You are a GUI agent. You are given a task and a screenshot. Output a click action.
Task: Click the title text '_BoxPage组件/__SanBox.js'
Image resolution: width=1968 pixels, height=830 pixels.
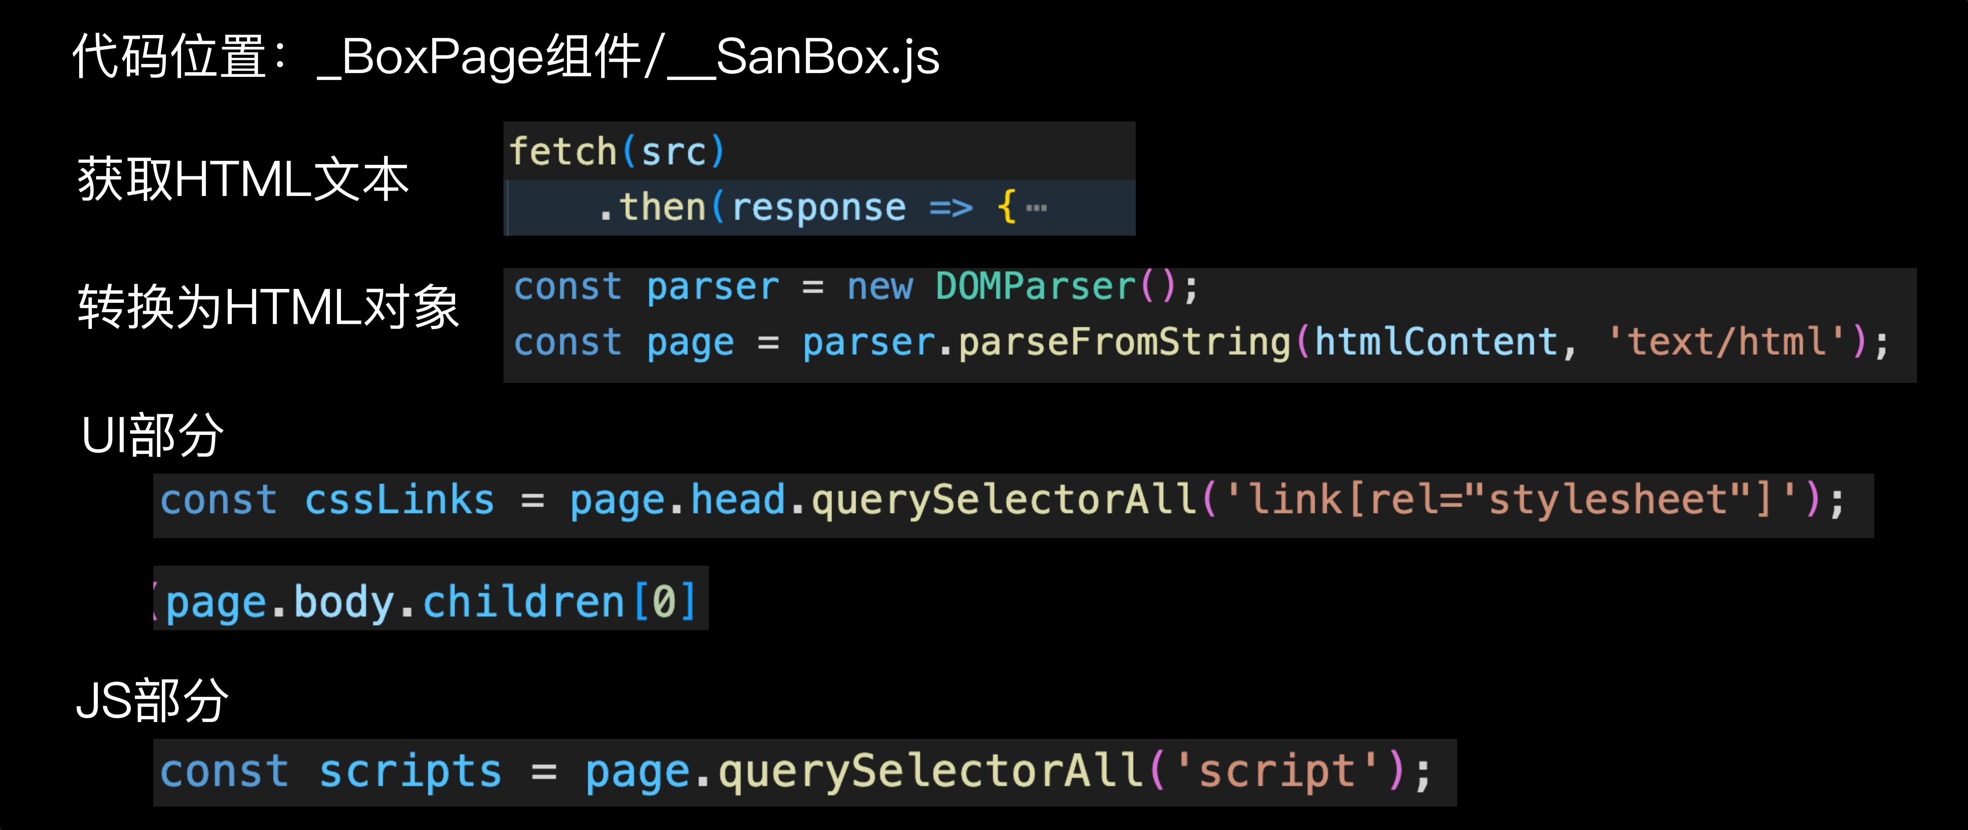628,57
